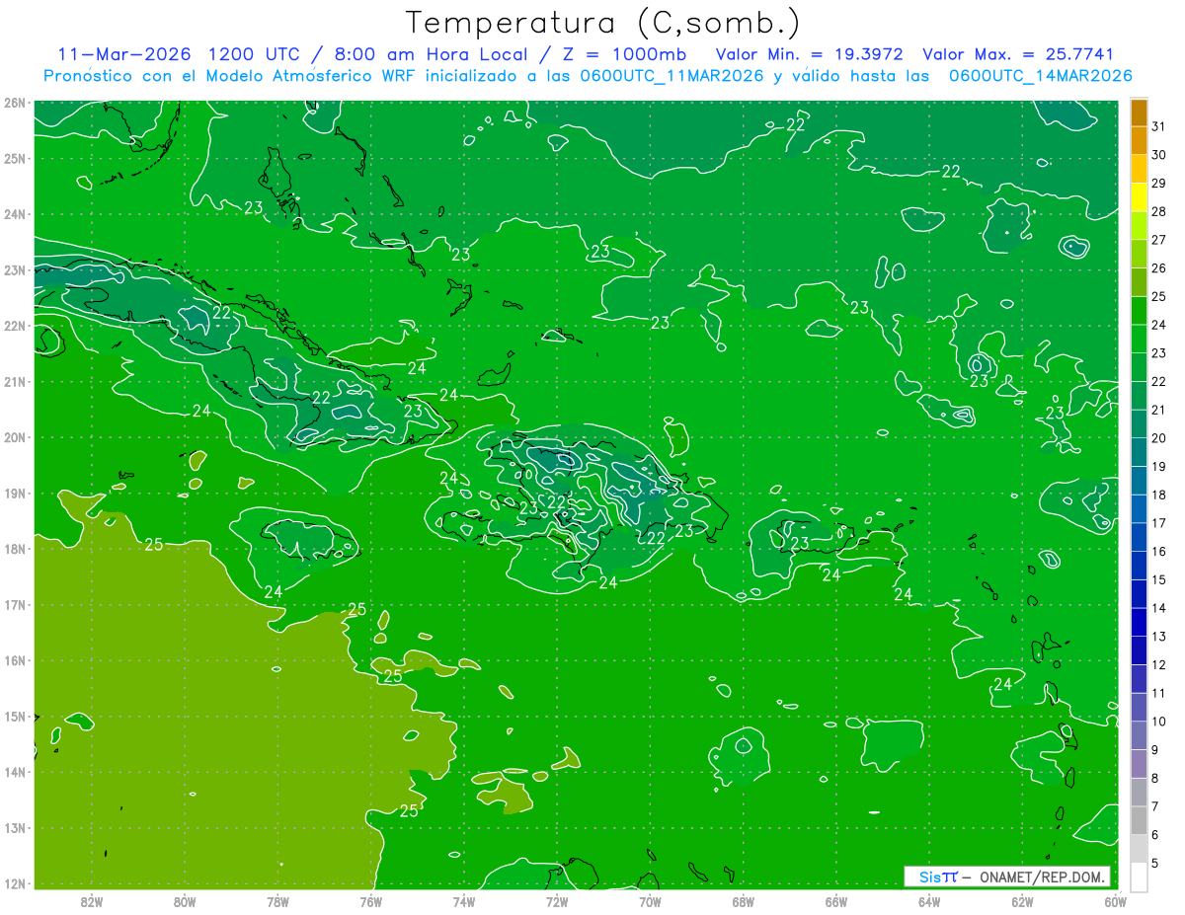Click longitude label '80W'
1185x915 pixels.
click(x=185, y=901)
